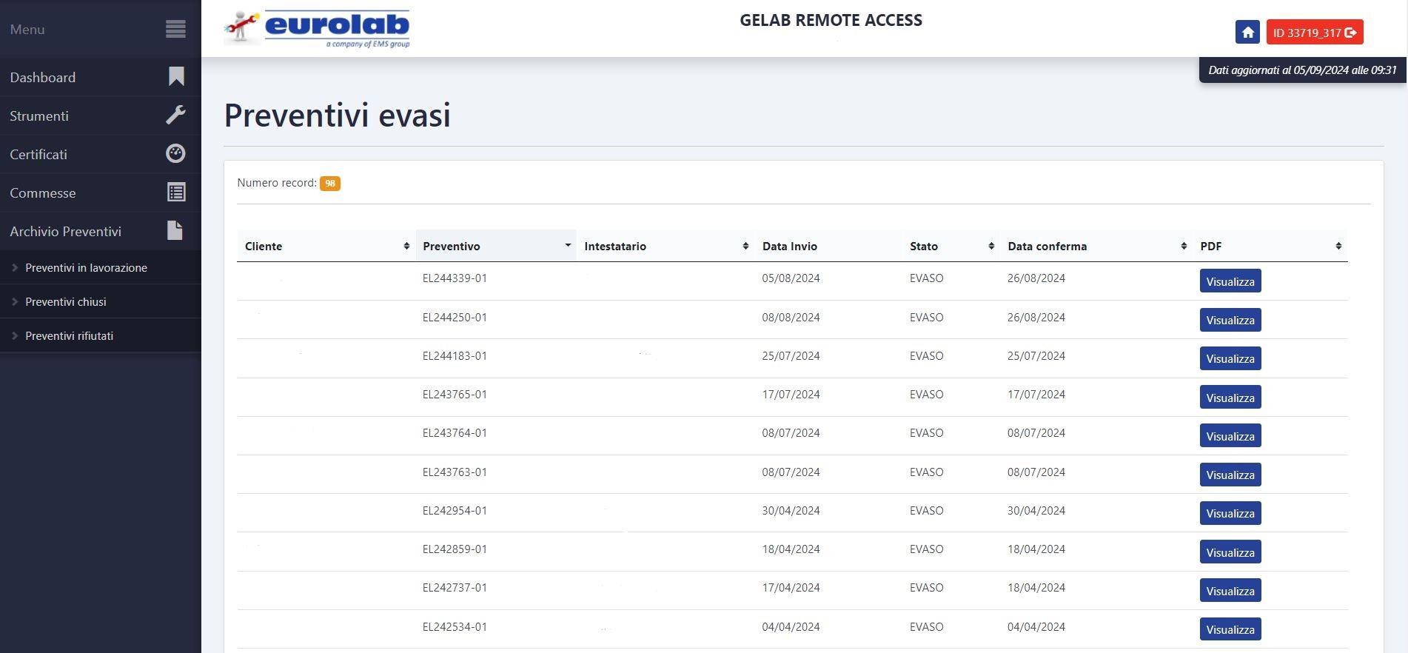
Task: Select quote number EL243764-01
Action: (x=455, y=433)
